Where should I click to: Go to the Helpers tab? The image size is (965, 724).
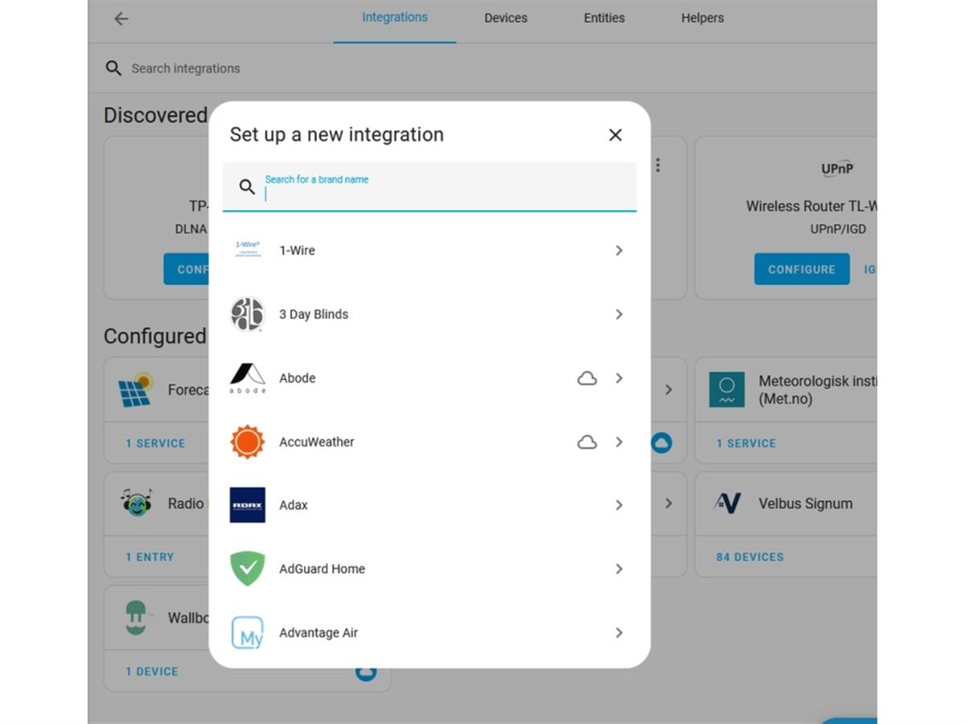702,18
